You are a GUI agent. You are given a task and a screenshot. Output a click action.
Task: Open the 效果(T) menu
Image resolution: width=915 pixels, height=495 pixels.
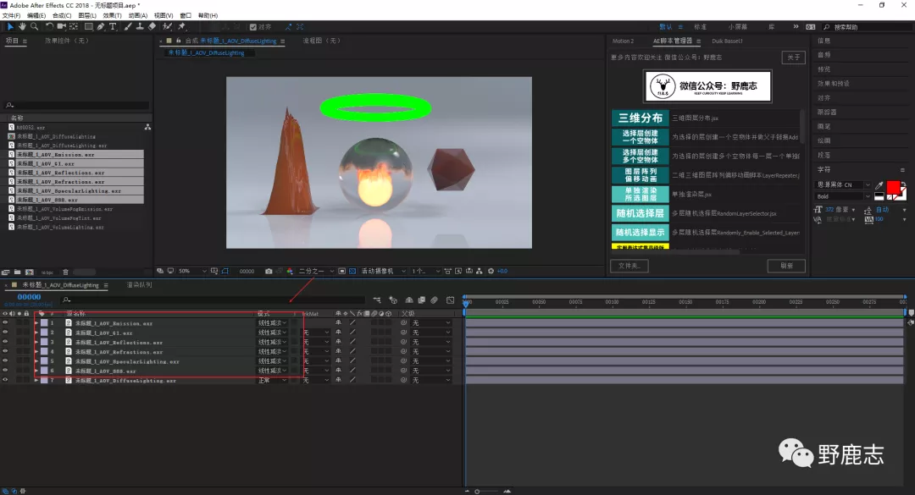tap(112, 15)
